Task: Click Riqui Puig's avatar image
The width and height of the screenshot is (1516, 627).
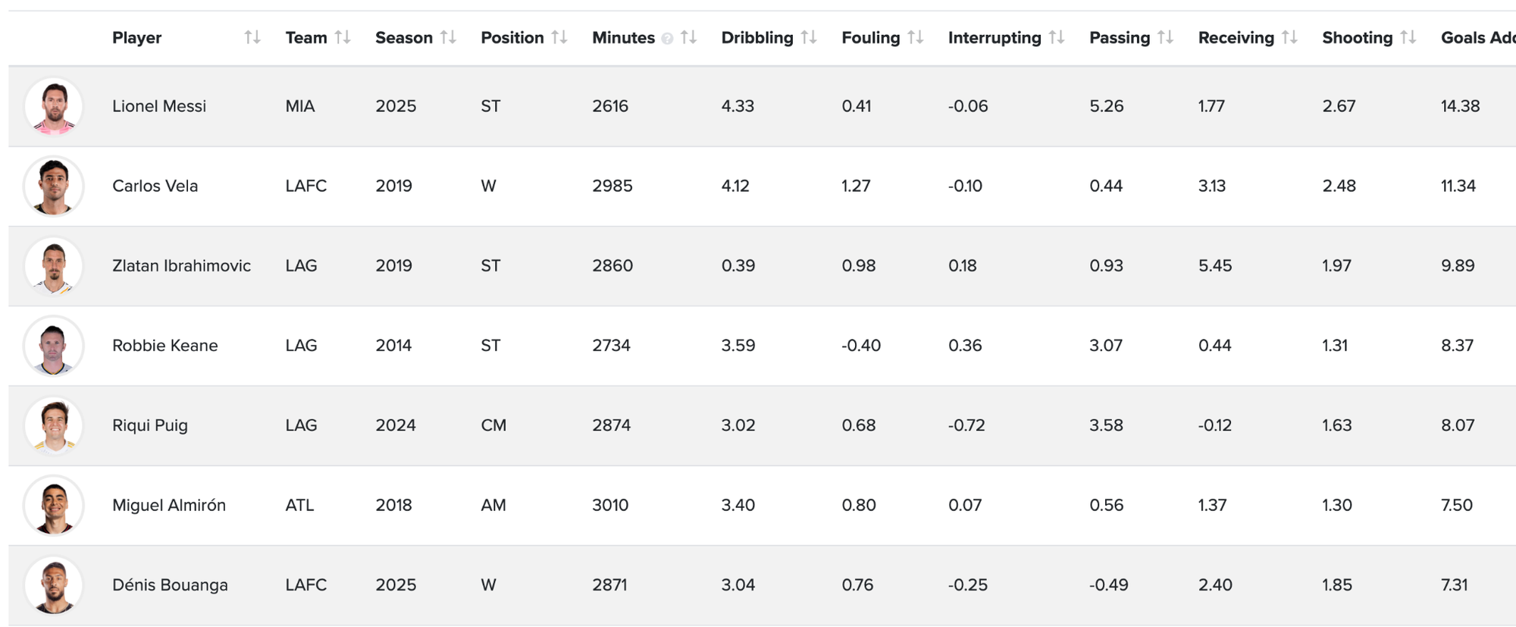Action: (54, 425)
